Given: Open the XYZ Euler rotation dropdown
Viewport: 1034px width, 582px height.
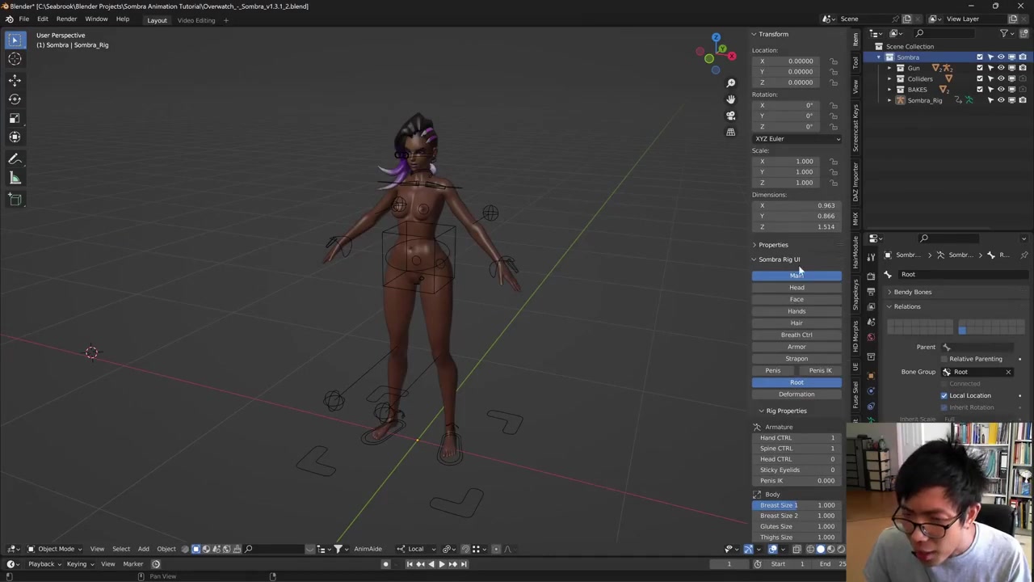Looking at the screenshot, I should pyautogui.click(x=797, y=139).
